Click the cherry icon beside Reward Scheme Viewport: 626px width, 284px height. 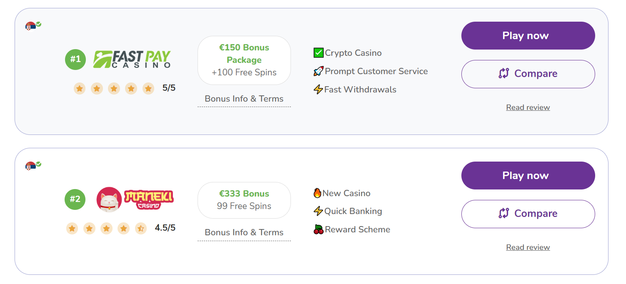[318, 229]
